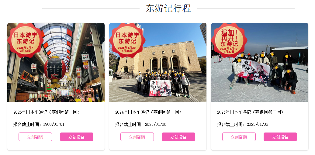Open the red lantern shopping street photo
The image size is (315, 155).
pyautogui.click(x=56, y=62)
